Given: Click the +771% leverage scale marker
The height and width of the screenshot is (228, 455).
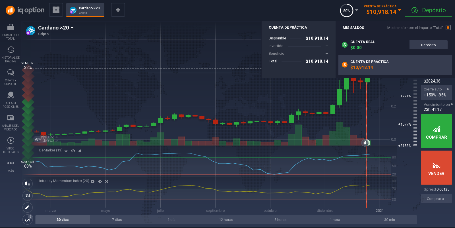Looking at the screenshot, I should tap(406, 96).
